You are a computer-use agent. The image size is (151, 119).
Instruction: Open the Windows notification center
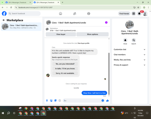click(147, 113)
